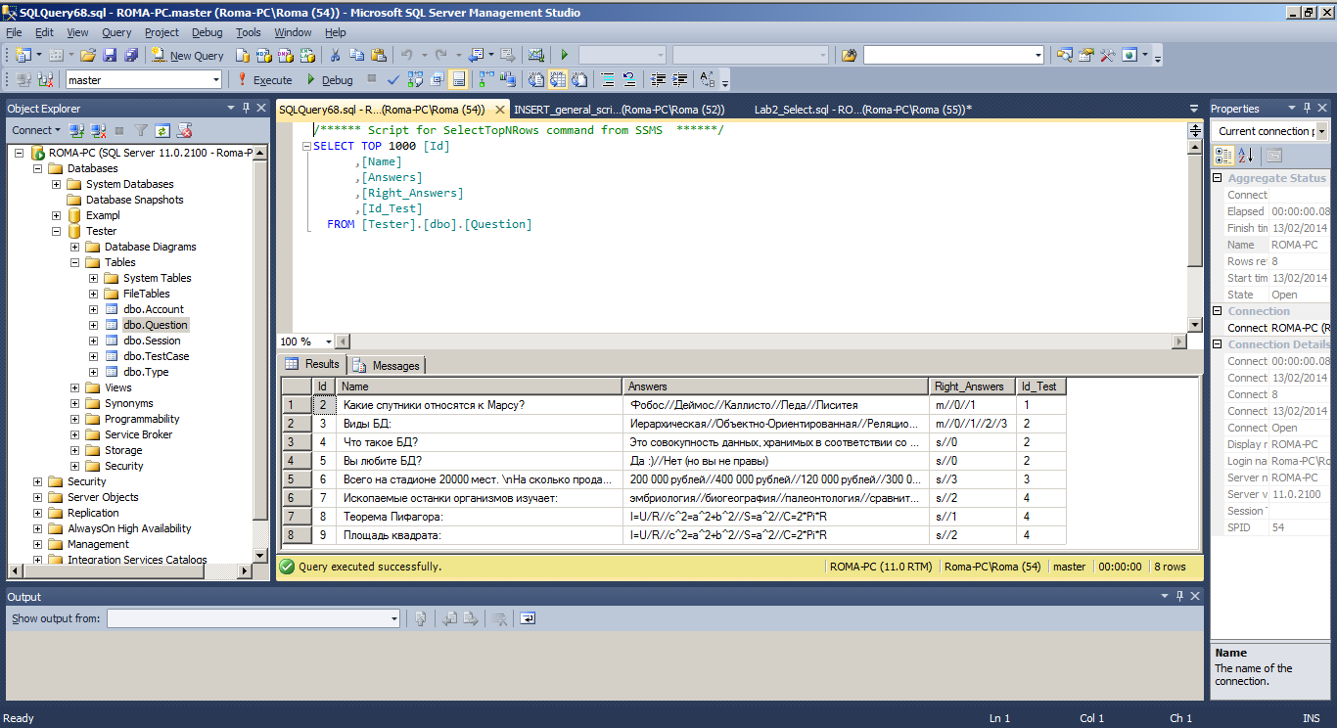Click the Decrease Indent icon
1337x728 pixels.
click(658, 80)
